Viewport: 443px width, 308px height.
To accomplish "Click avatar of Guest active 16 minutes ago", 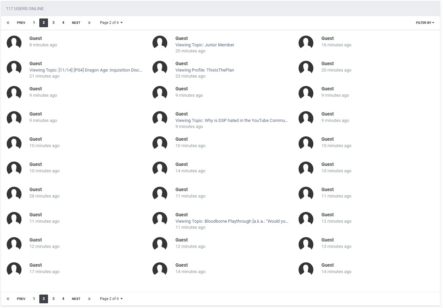I will [x=306, y=43].
